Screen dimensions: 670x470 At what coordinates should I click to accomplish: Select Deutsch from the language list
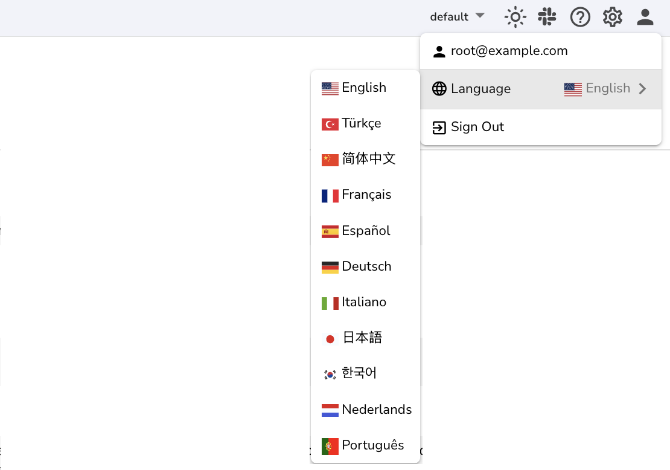click(x=366, y=266)
